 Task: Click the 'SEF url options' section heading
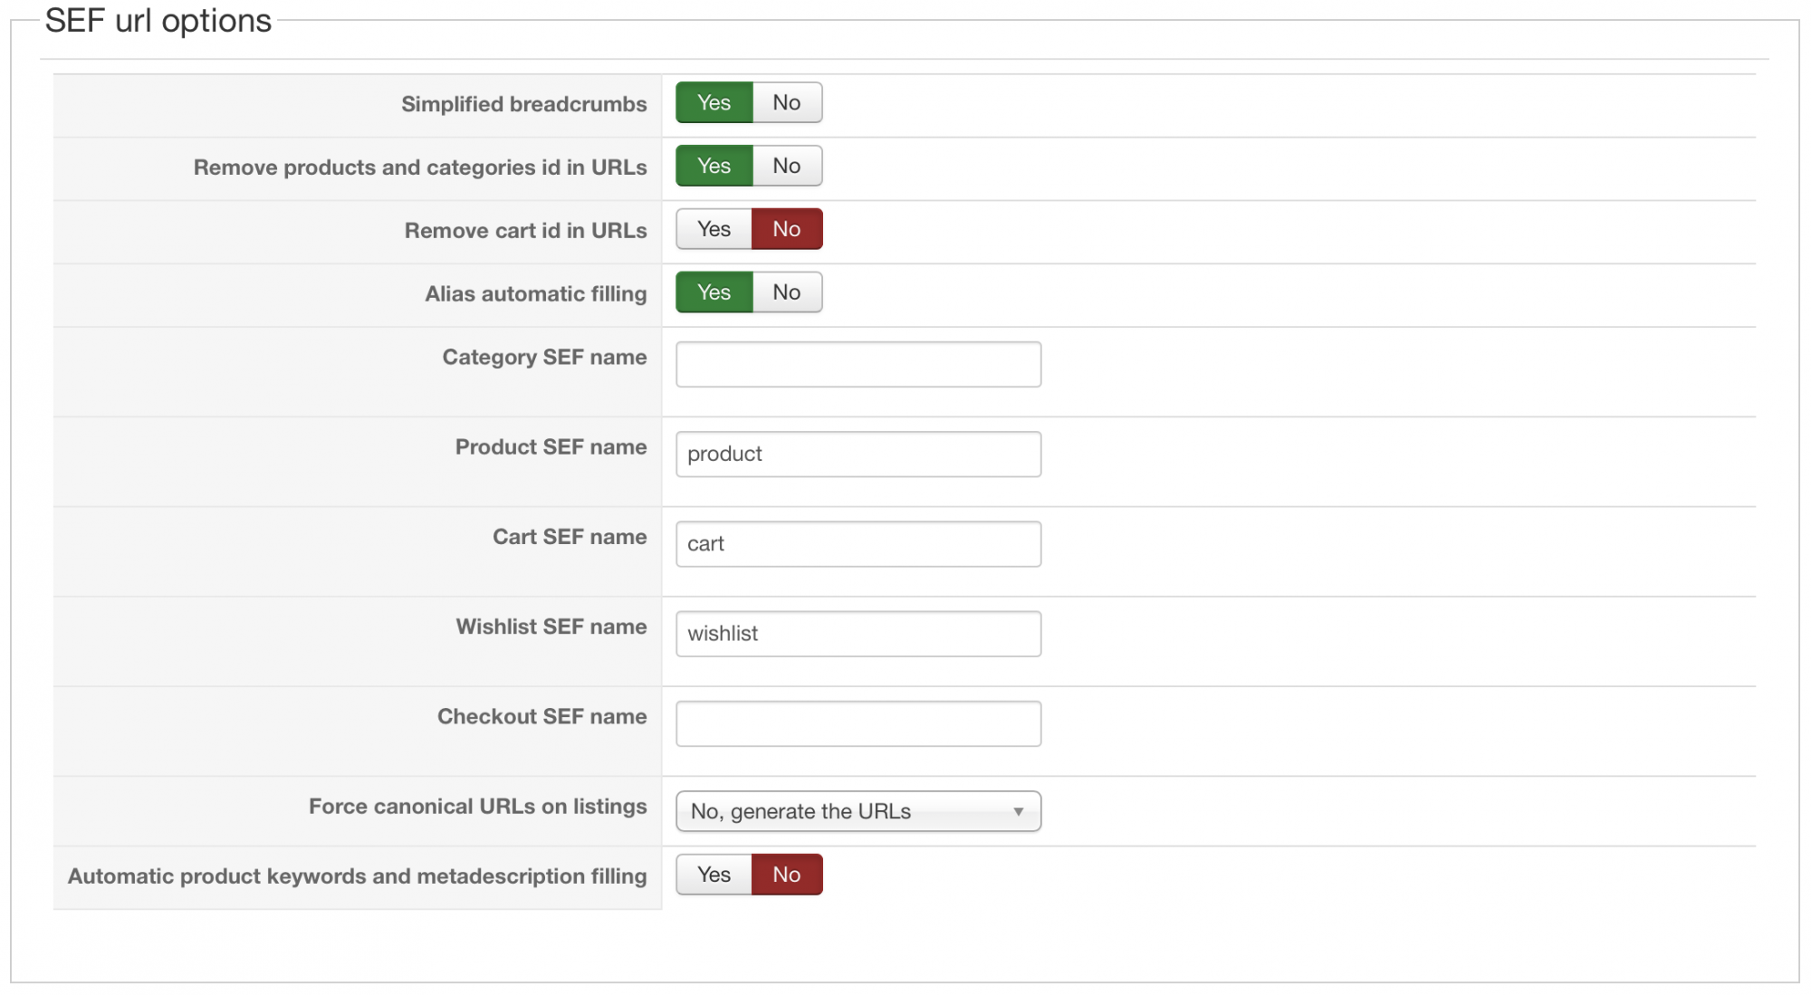coord(158,21)
